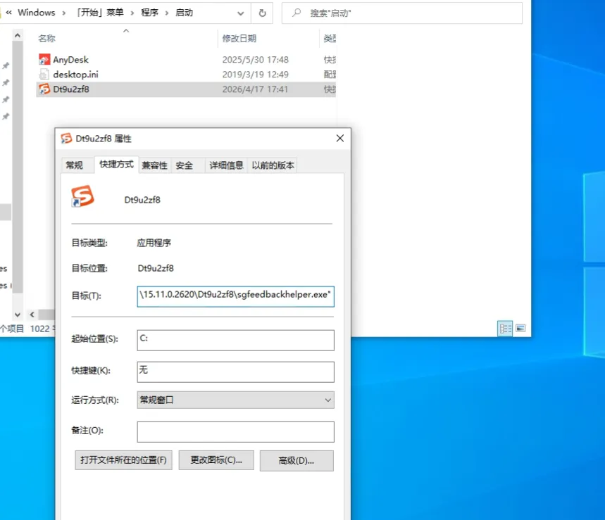Image resolution: width=605 pixels, height=520 pixels.
Task: Open the 运行方式 dropdown list
Action: tap(235, 400)
